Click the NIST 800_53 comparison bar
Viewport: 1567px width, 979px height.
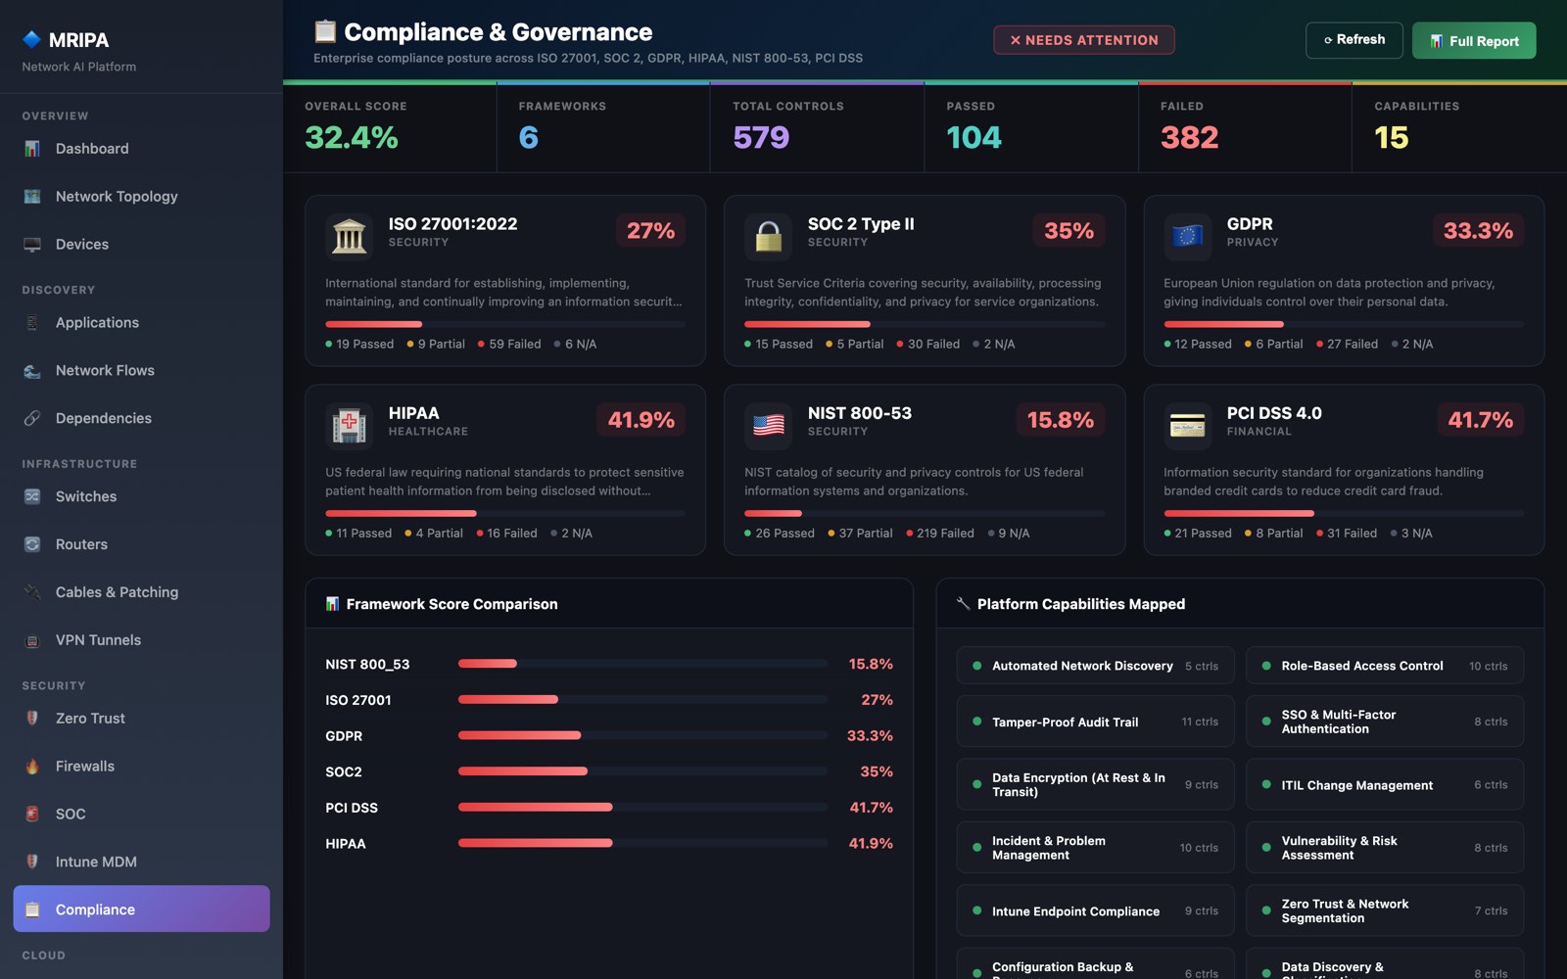642,664
